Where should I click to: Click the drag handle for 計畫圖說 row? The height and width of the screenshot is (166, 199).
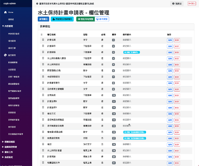(x=43, y=157)
